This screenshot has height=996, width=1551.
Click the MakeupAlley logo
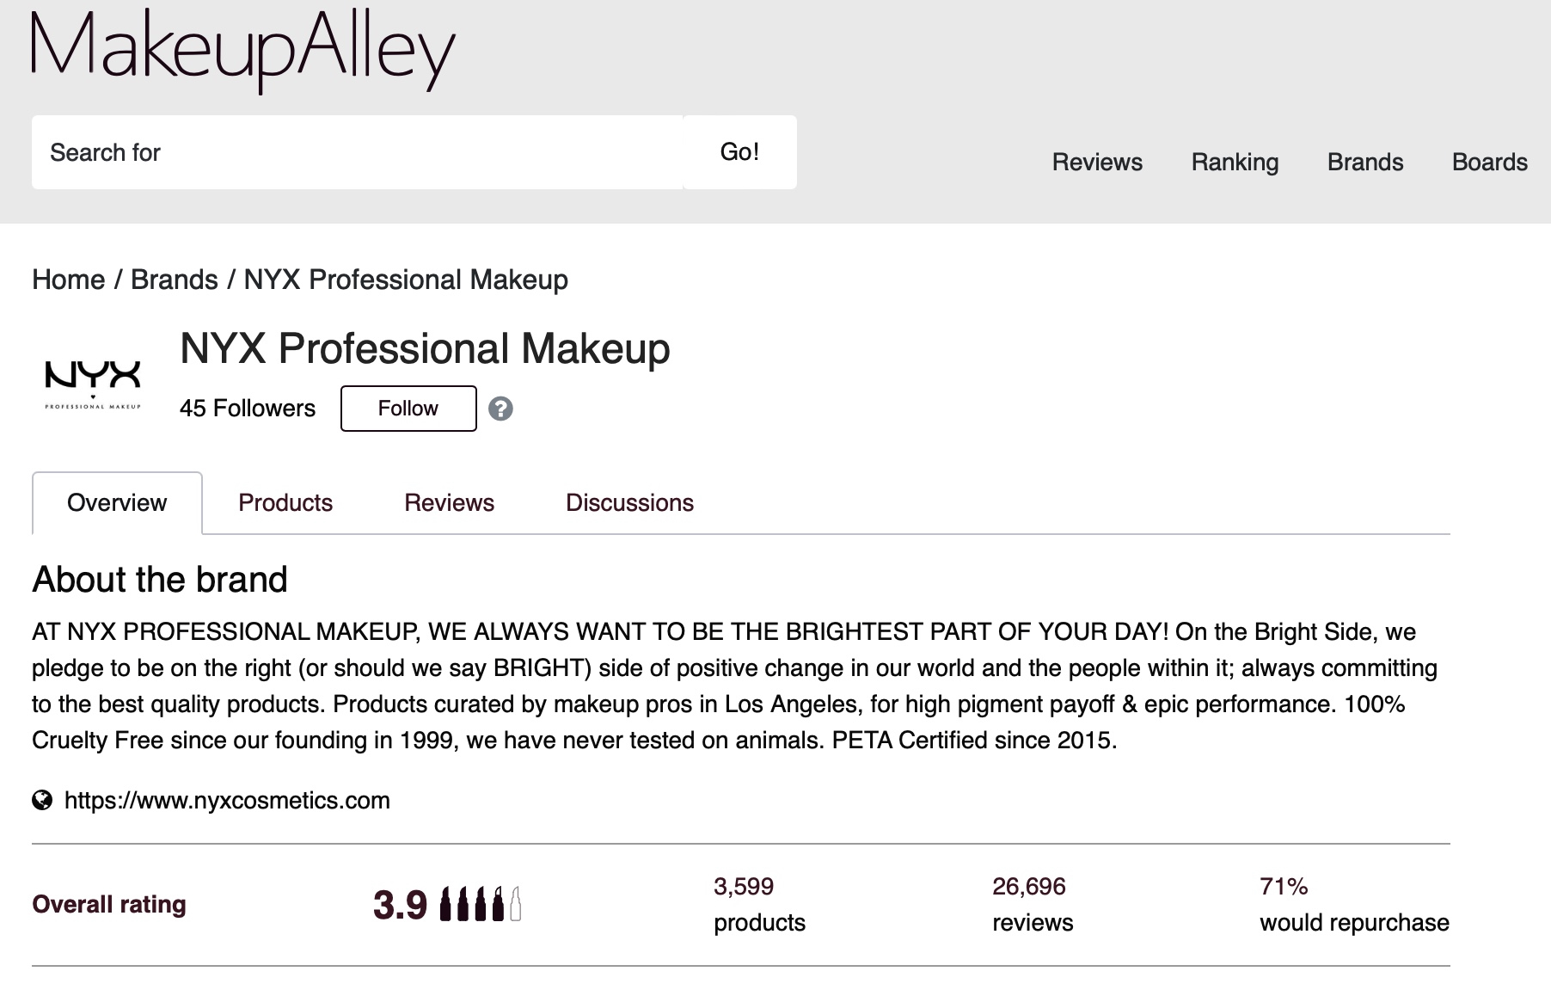point(243,50)
